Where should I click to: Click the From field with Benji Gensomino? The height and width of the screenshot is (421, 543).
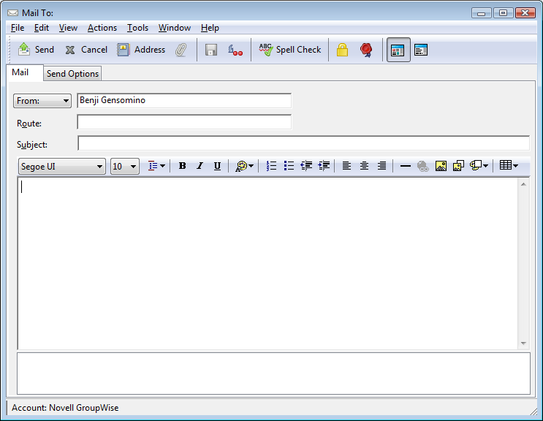tap(184, 100)
